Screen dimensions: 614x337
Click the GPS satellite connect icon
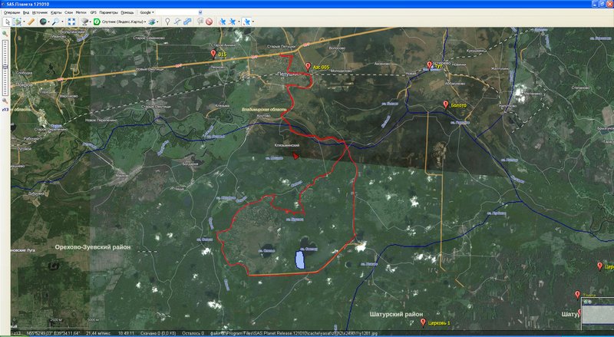[x=222, y=21]
